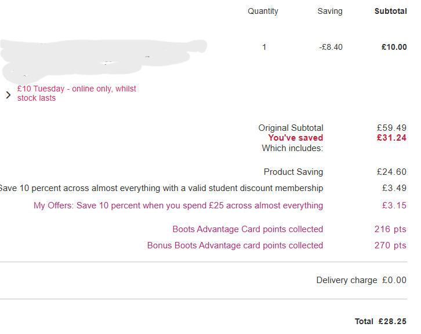The height and width of the screenshot is (334, 421).
Task: Click the £31.24 total saved amount
Action: click(x=391, y=138)
